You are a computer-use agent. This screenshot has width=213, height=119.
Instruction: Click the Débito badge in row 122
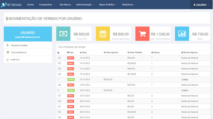coord(71,58)
